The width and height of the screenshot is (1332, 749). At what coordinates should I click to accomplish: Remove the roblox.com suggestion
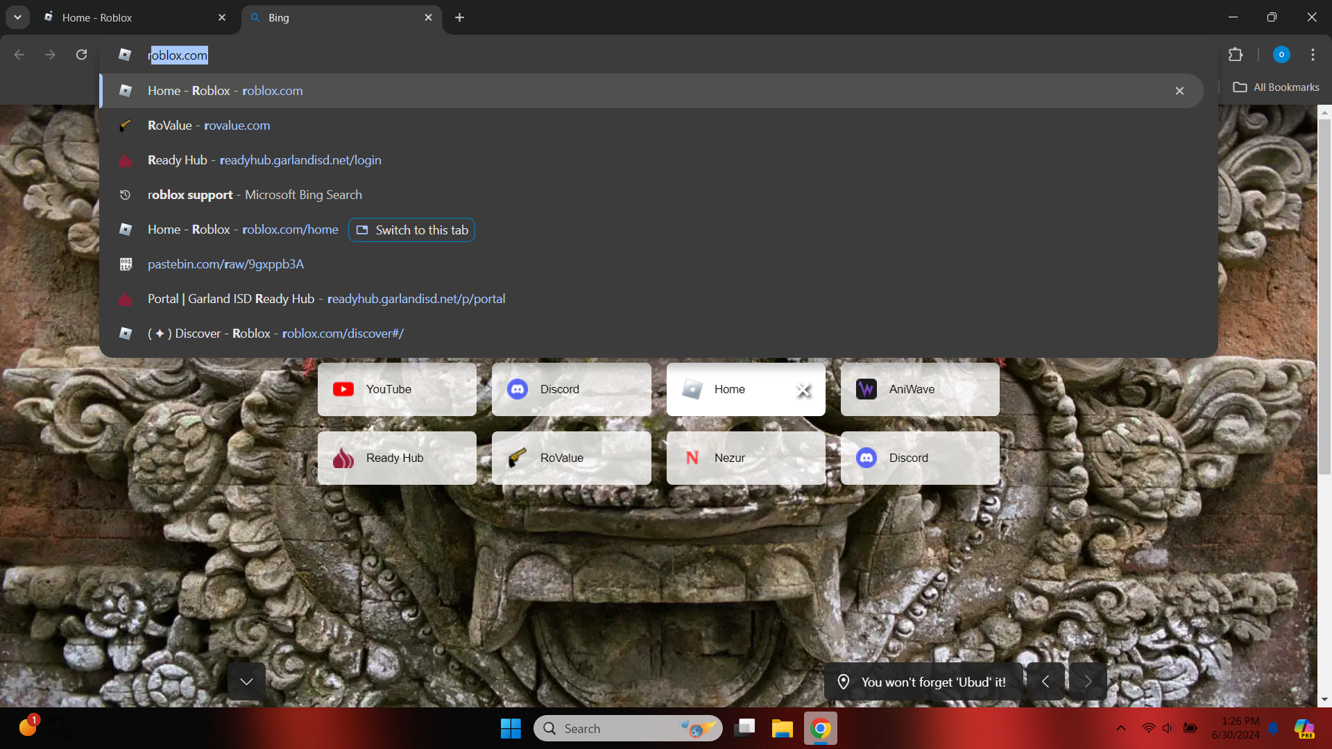pyautogui.click(x=1179, y=91)
